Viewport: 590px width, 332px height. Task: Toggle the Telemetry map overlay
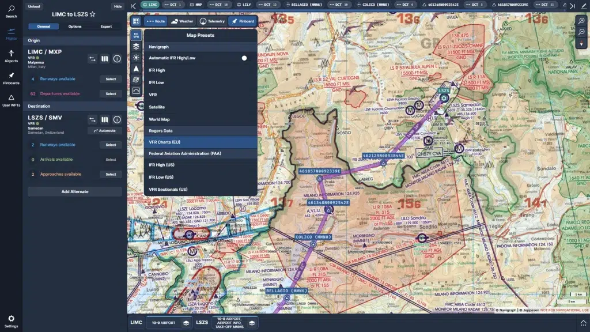coord(212,21)
